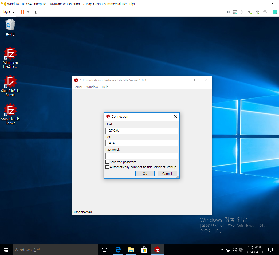Screen dimensions: 279x255
Task: Close the Connection dialog with X
Action: click(x=175, y=116)
